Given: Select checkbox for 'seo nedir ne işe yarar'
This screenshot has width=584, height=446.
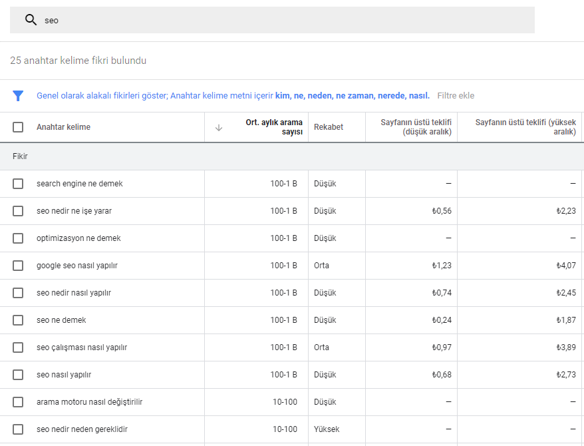Looking at the screenshot, I should (x=18, y=211).
